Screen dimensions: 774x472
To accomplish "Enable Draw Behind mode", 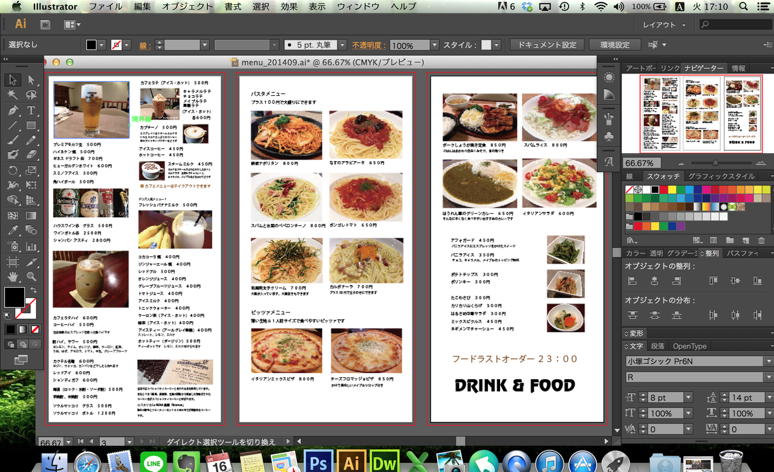I will coord(23,344).
